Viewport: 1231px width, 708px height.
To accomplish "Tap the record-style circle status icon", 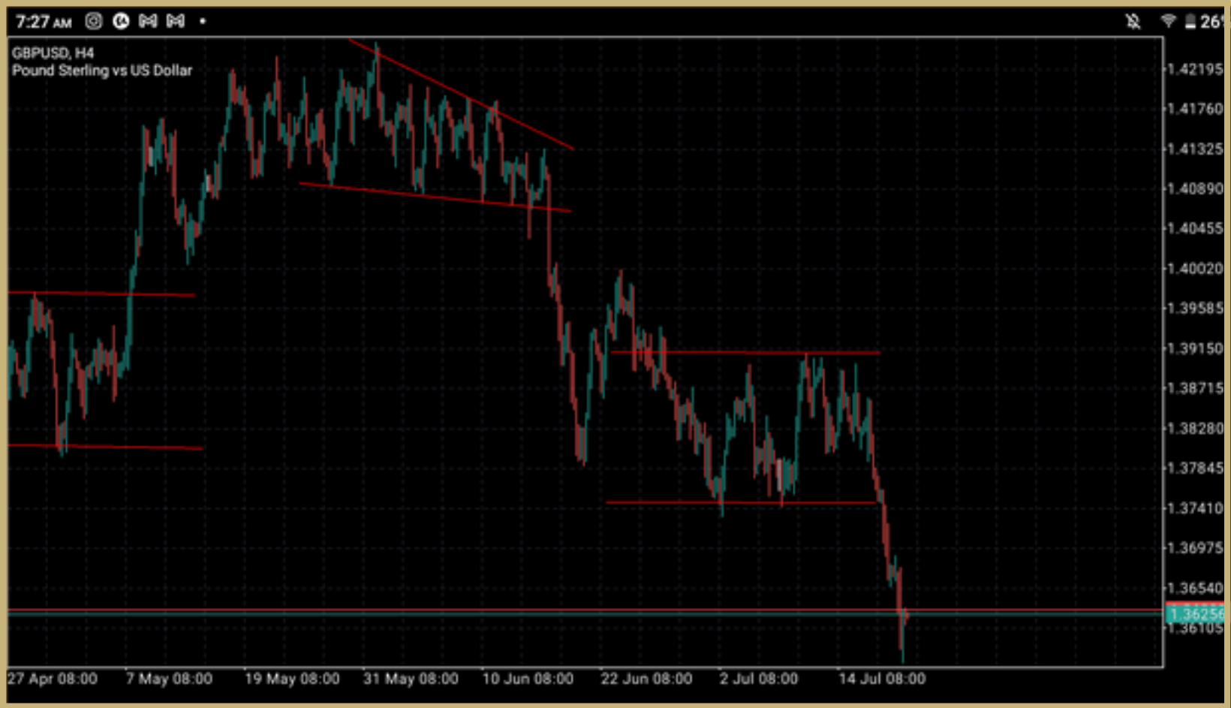I will [120, 21].
